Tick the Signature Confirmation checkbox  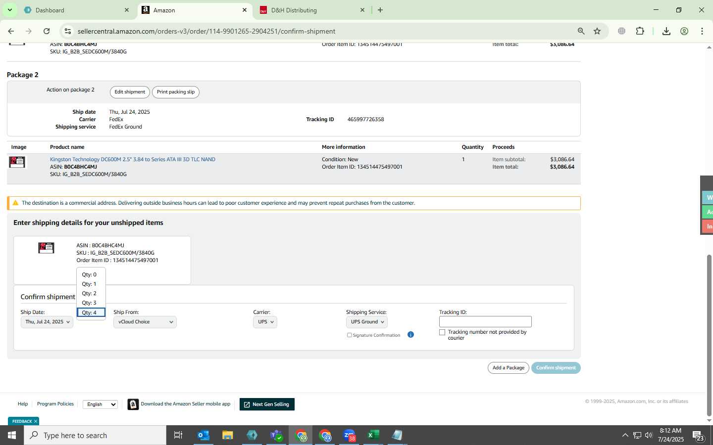[350, 335]
